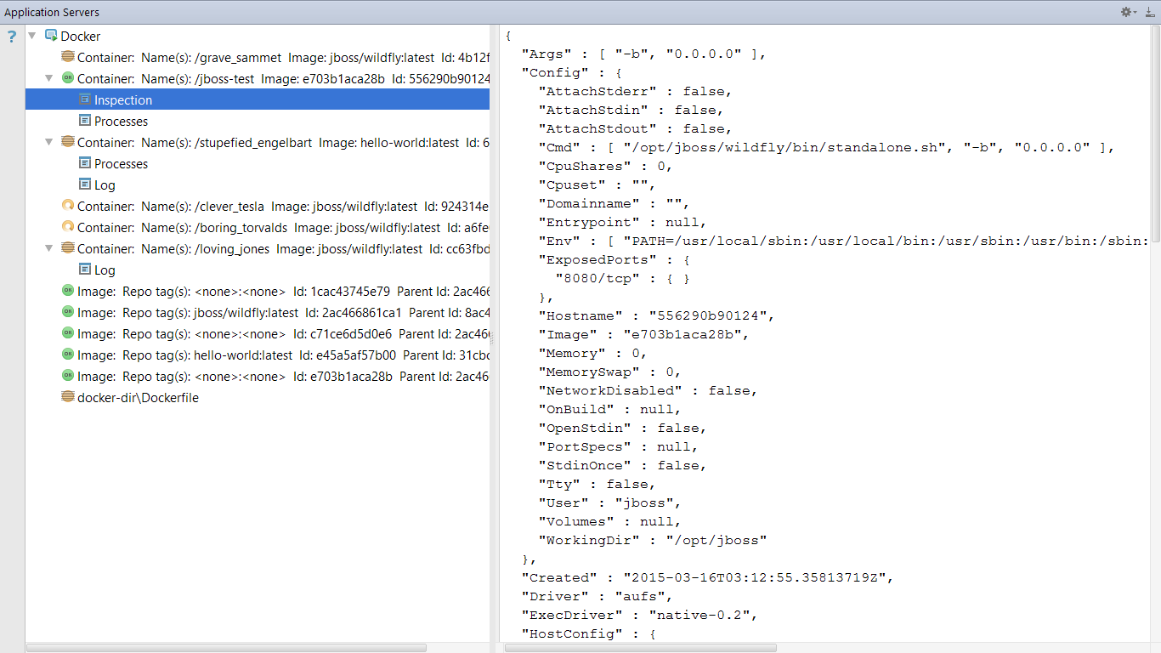Click the horizontal scrollbar of JSON pane
Image resolution: width=1161 pixels, height=653 pixels.
point(642,648)
